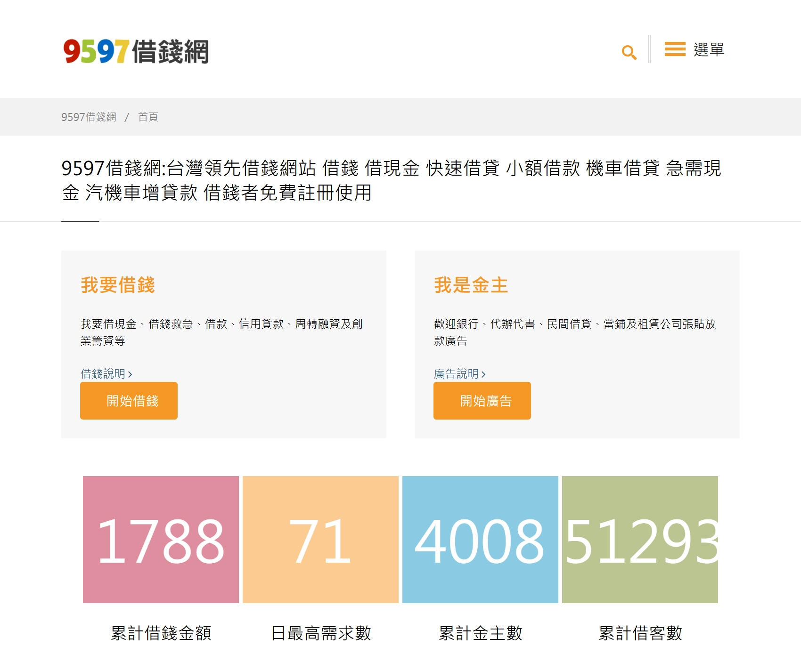801x663 pixels.
Task: Open the hamburger menu icon
Action: pos(675,49)
